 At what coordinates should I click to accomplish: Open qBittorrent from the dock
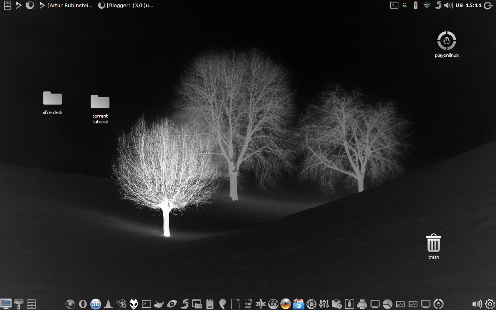95,304
